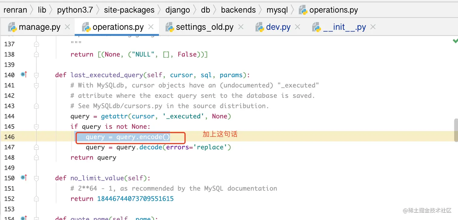
Task: Click Python icon on dev.py tab
Action: tap(260, 27)
